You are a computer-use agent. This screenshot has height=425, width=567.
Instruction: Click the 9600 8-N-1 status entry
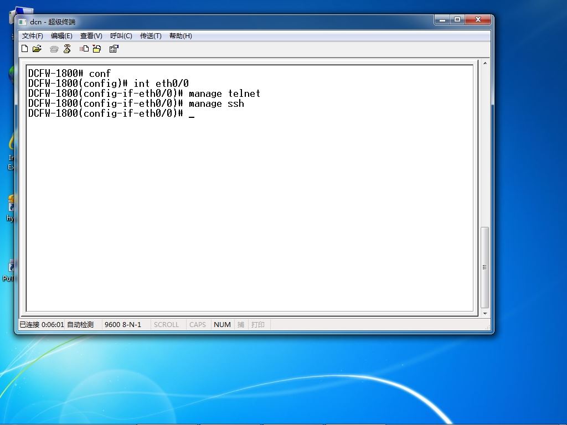click(x=123, y=324)
